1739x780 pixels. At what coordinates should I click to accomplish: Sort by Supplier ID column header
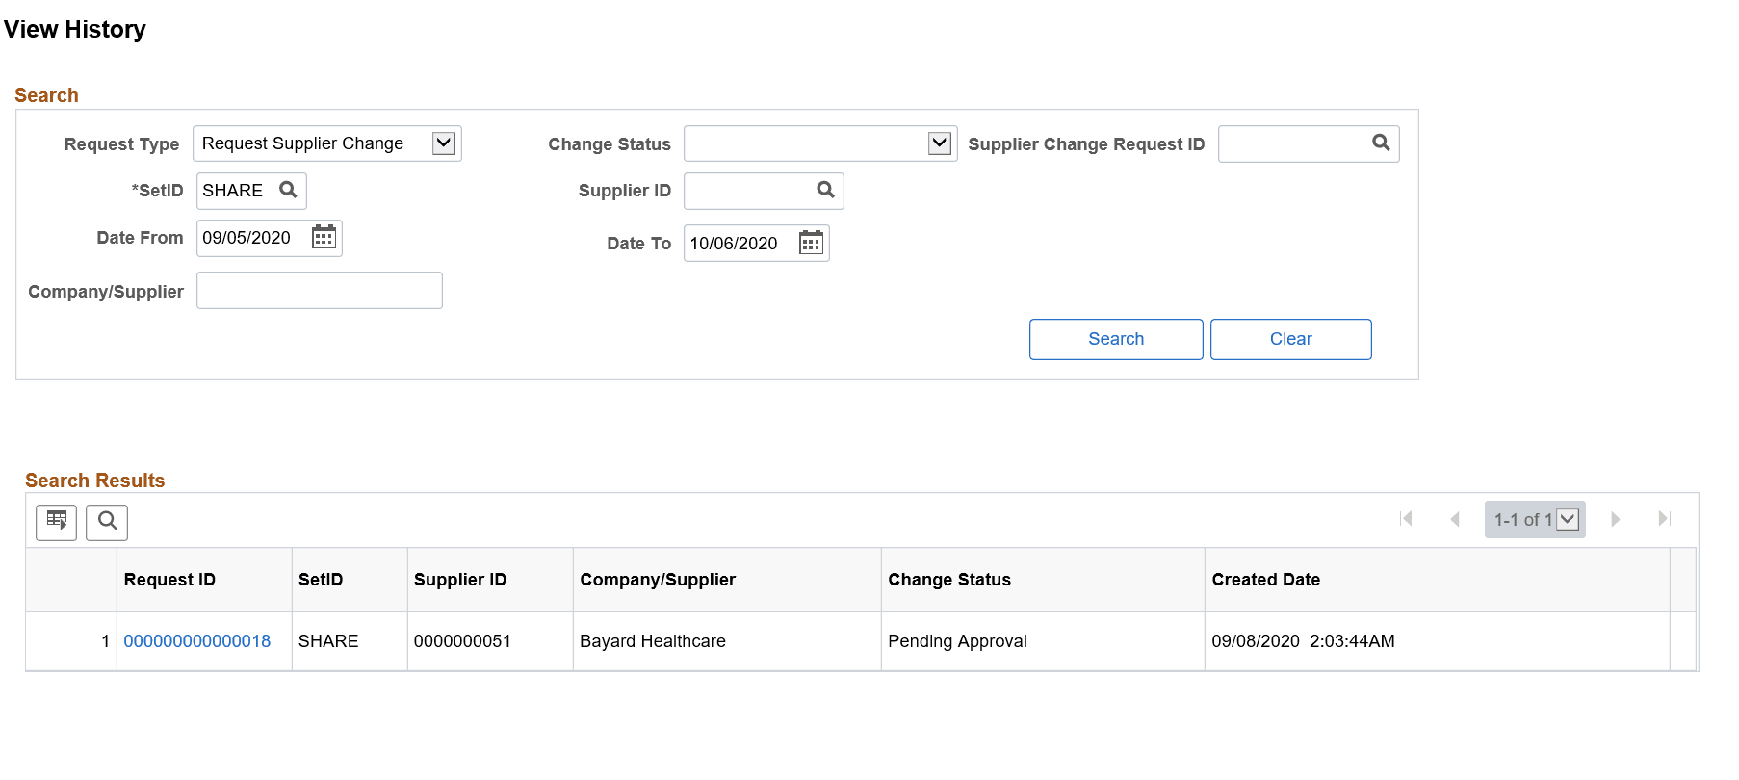(x=460, y=580)
